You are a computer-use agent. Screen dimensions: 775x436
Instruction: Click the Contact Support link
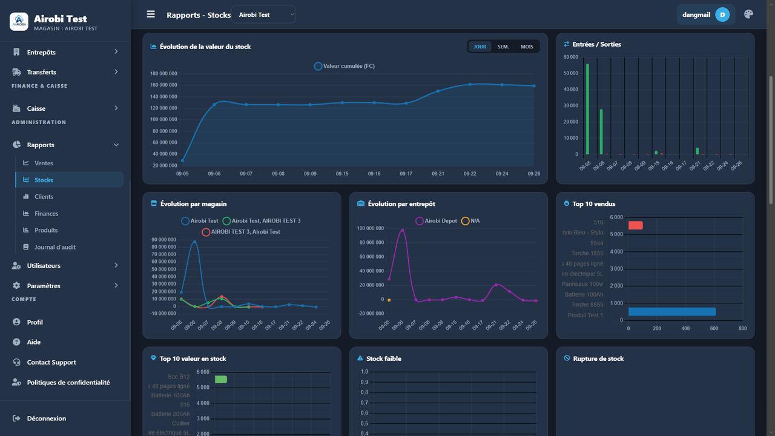(x=51, y=362)
